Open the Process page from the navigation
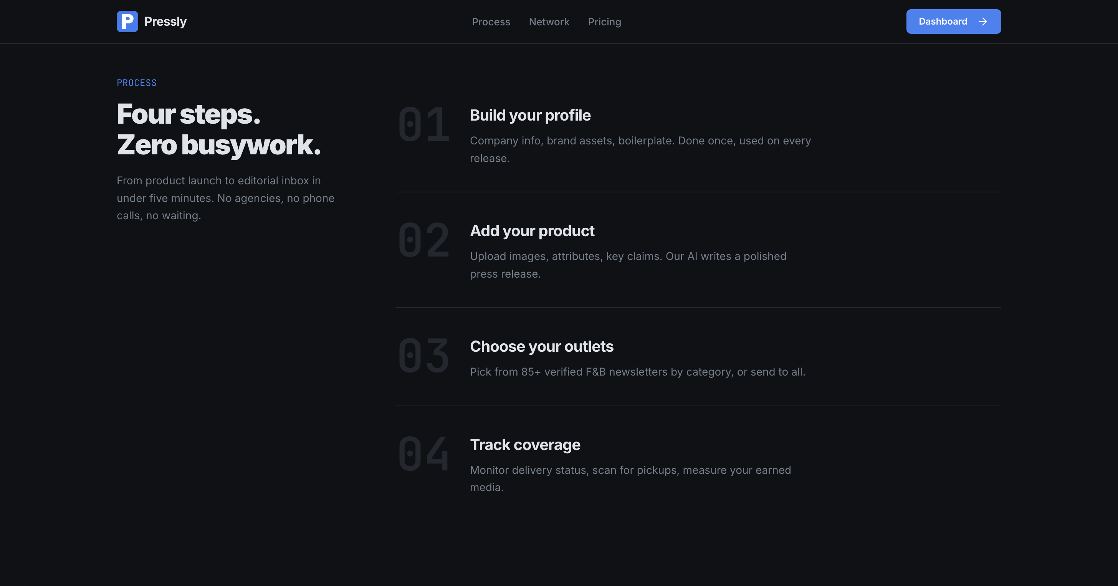 491,22
